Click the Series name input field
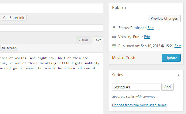Viewport: 186px width, 114px height. pos(136,87)
